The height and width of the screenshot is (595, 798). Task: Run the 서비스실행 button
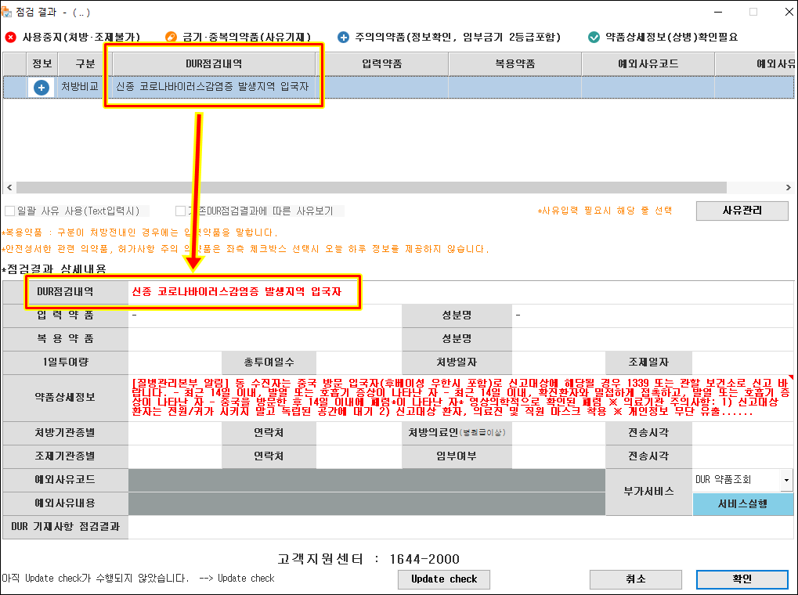tap(742, 503)
